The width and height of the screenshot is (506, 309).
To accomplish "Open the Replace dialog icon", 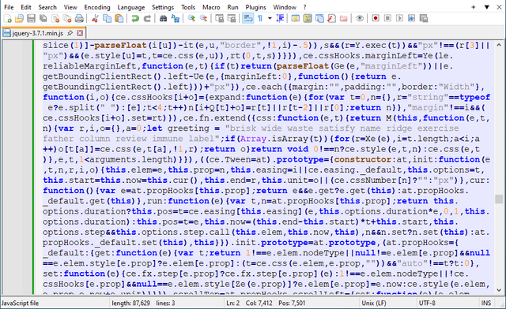I will click(x=175, y=18).
